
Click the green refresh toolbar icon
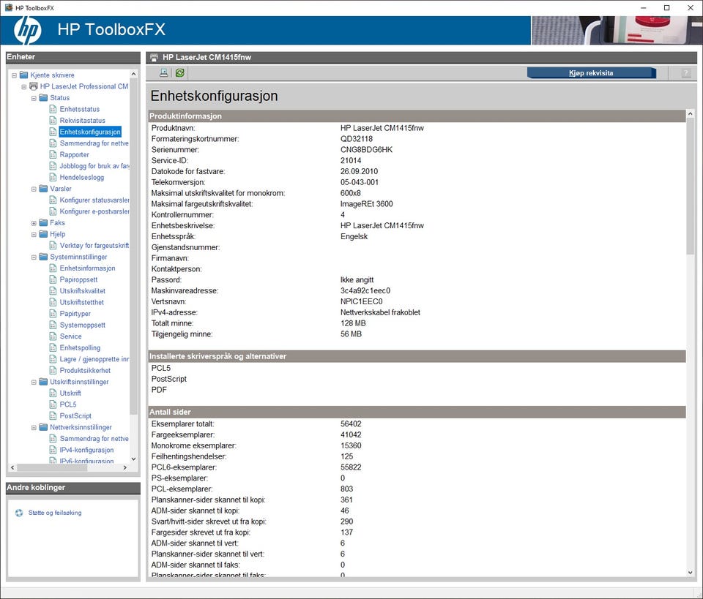point(180,72)
